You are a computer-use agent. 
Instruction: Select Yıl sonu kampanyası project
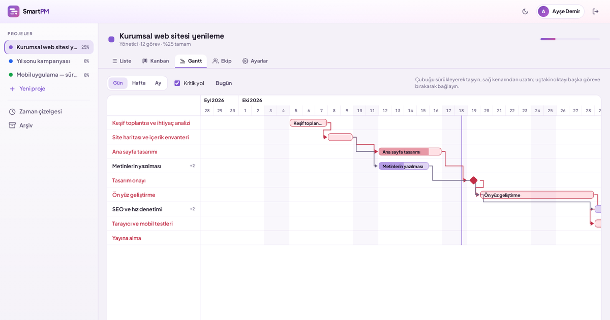[49, 61]
